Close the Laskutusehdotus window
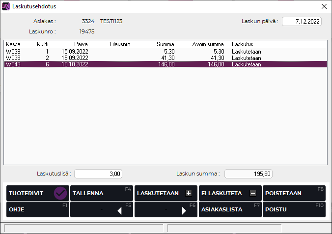The image size is (332, 234). pos(323,6)
